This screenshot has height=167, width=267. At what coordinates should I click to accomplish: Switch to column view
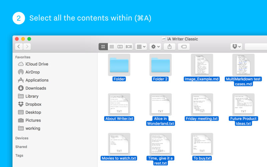point(120,46)
